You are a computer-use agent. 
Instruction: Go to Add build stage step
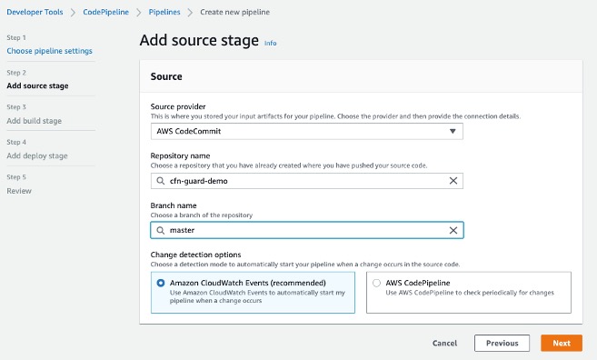(34, 121)
